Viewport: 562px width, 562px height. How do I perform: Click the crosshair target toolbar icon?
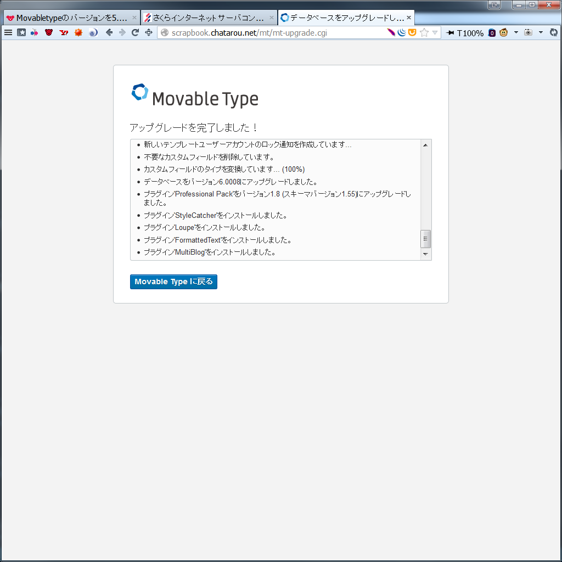click(x=149, y=32)
